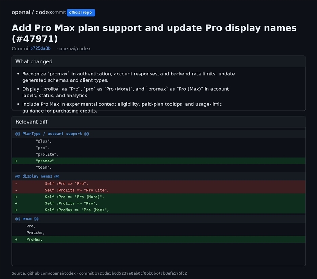This screenshot has height=279, width=317.
Task: Click the 'Pro,' enum context line
Action: (x=158, y=226)
